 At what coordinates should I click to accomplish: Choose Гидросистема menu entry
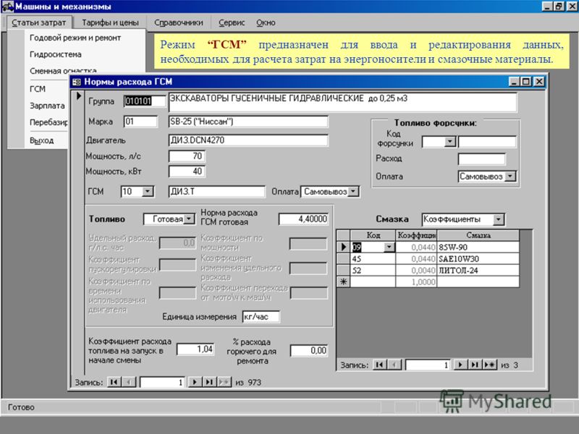point(56,54)
